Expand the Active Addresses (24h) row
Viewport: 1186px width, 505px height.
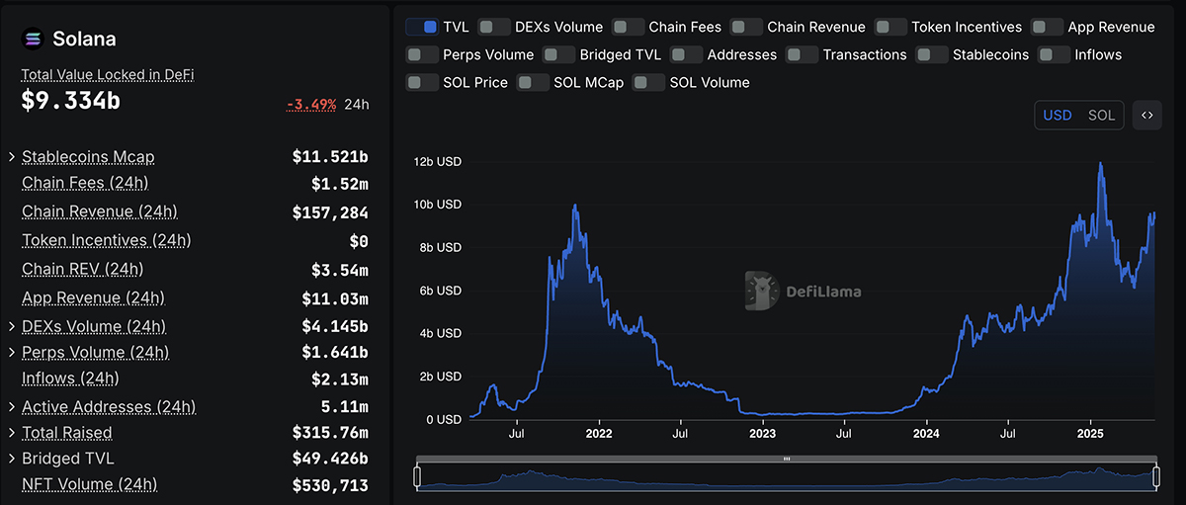click(x=12, y=406)
